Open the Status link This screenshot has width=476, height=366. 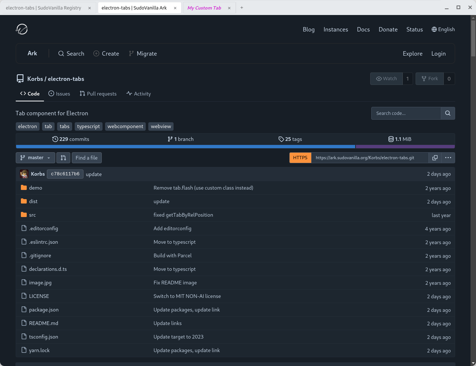pos(414,29)
